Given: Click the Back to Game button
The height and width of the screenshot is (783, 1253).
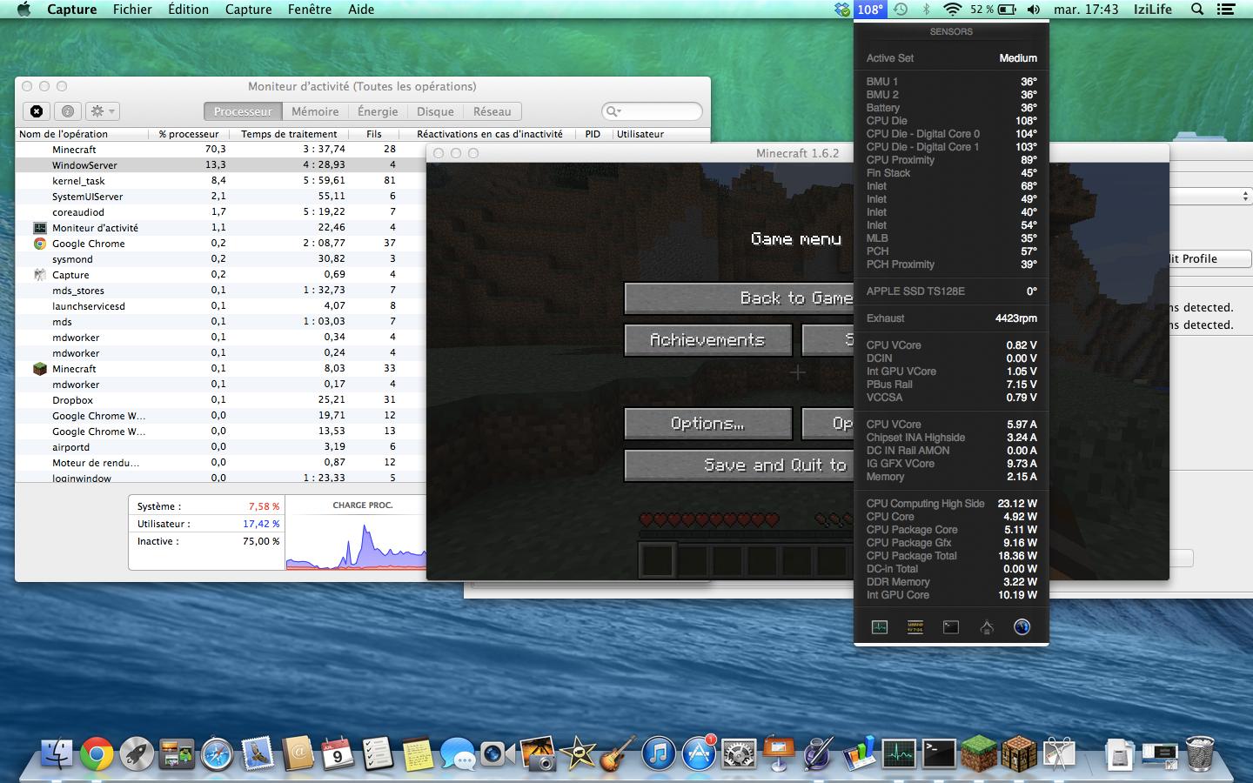Looking at the screenshot, I should [739, 298].
